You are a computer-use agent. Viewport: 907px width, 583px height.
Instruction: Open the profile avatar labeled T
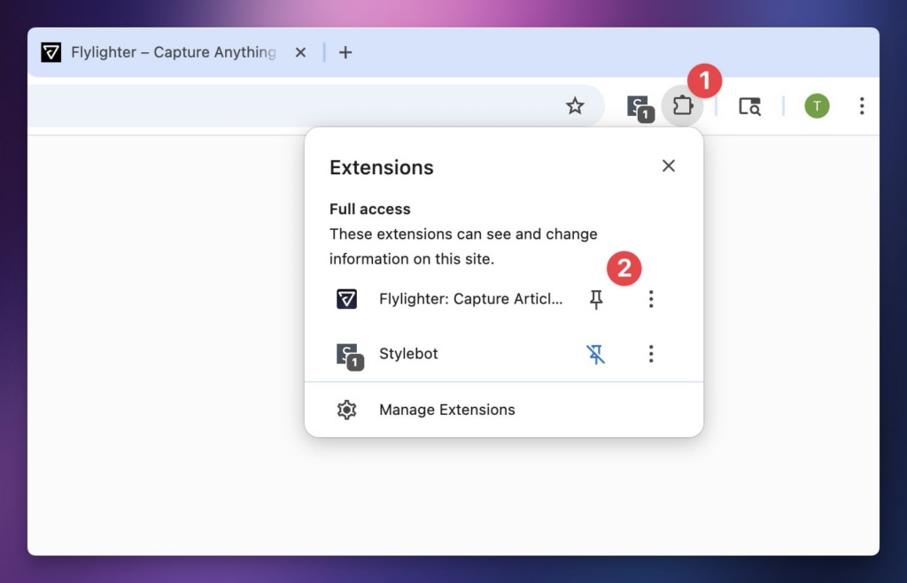click(817, 106)
